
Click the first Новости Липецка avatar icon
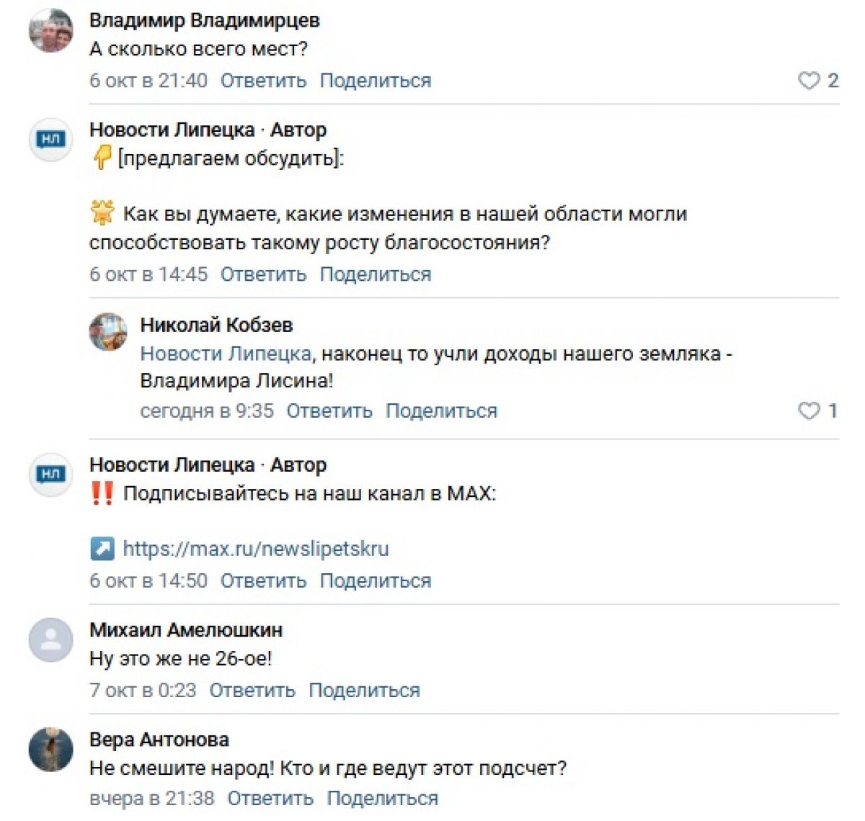(x=50, y=139)
